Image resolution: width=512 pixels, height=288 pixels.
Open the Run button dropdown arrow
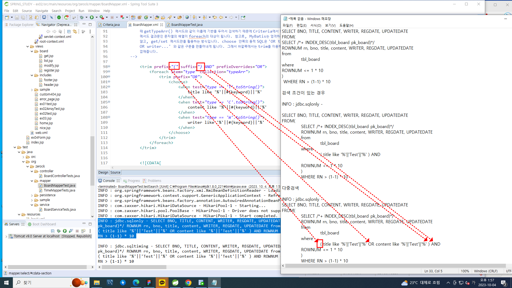click(x=96, y=17)
